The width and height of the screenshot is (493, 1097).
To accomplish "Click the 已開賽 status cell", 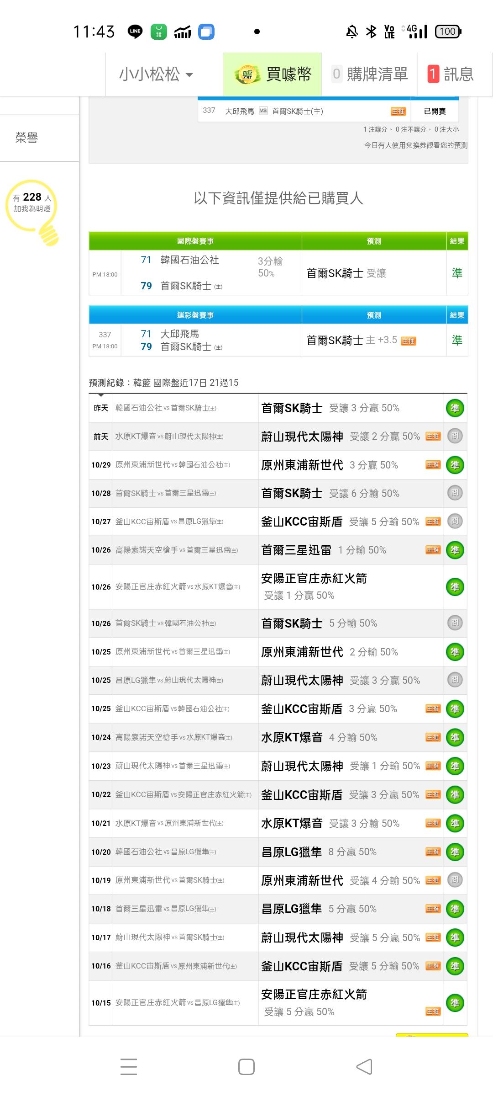I will (x=435, y=111).
